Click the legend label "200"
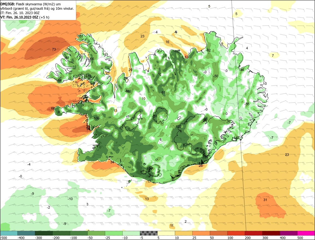This screenshot has height=240, width=315. click(x=248, y=238)
